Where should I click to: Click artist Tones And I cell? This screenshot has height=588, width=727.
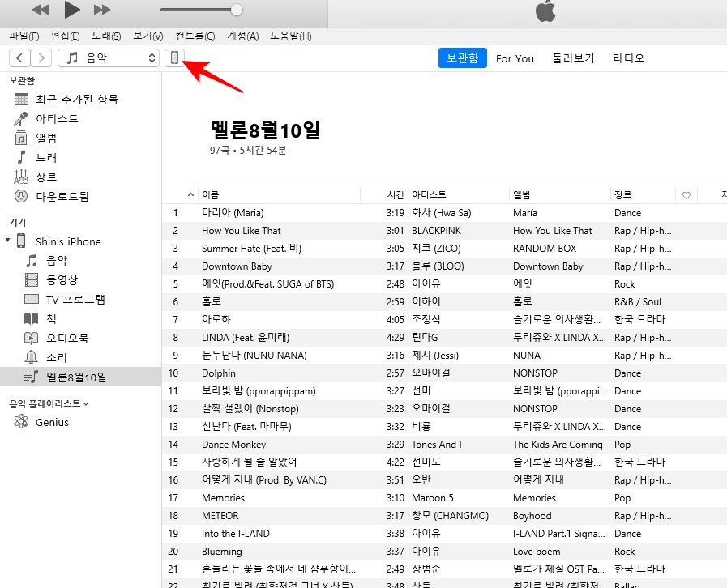436,445
